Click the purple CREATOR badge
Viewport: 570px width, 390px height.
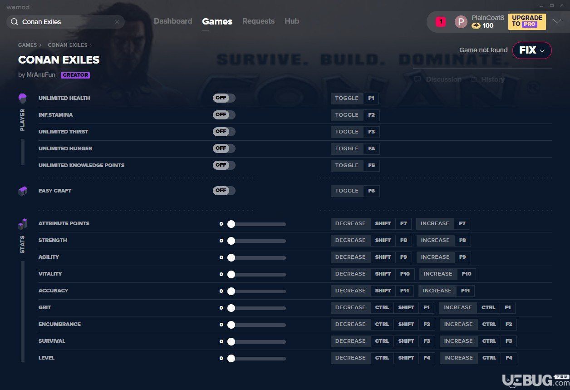pyautogui.click(x=75, y=75)
